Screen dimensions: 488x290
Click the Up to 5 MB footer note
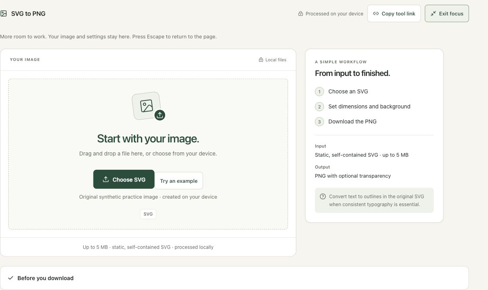tap(148, 247)
